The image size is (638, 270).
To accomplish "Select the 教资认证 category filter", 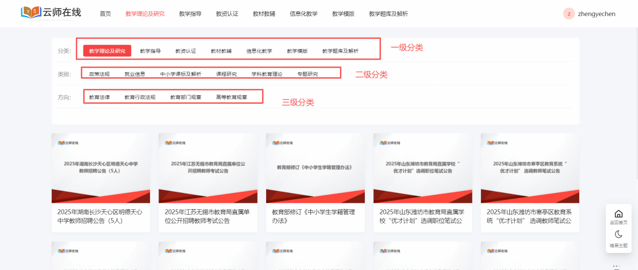I will (186, 51).
